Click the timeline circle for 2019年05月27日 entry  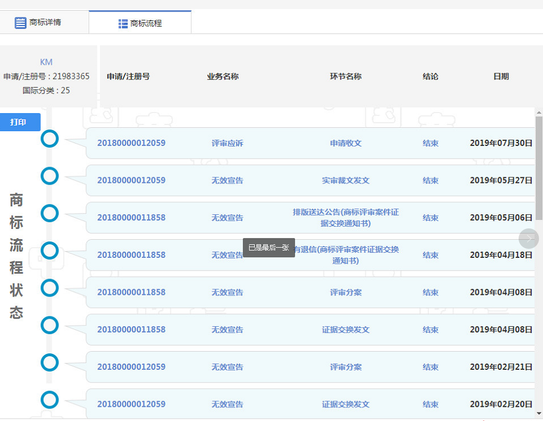click(x=50, y=176)
